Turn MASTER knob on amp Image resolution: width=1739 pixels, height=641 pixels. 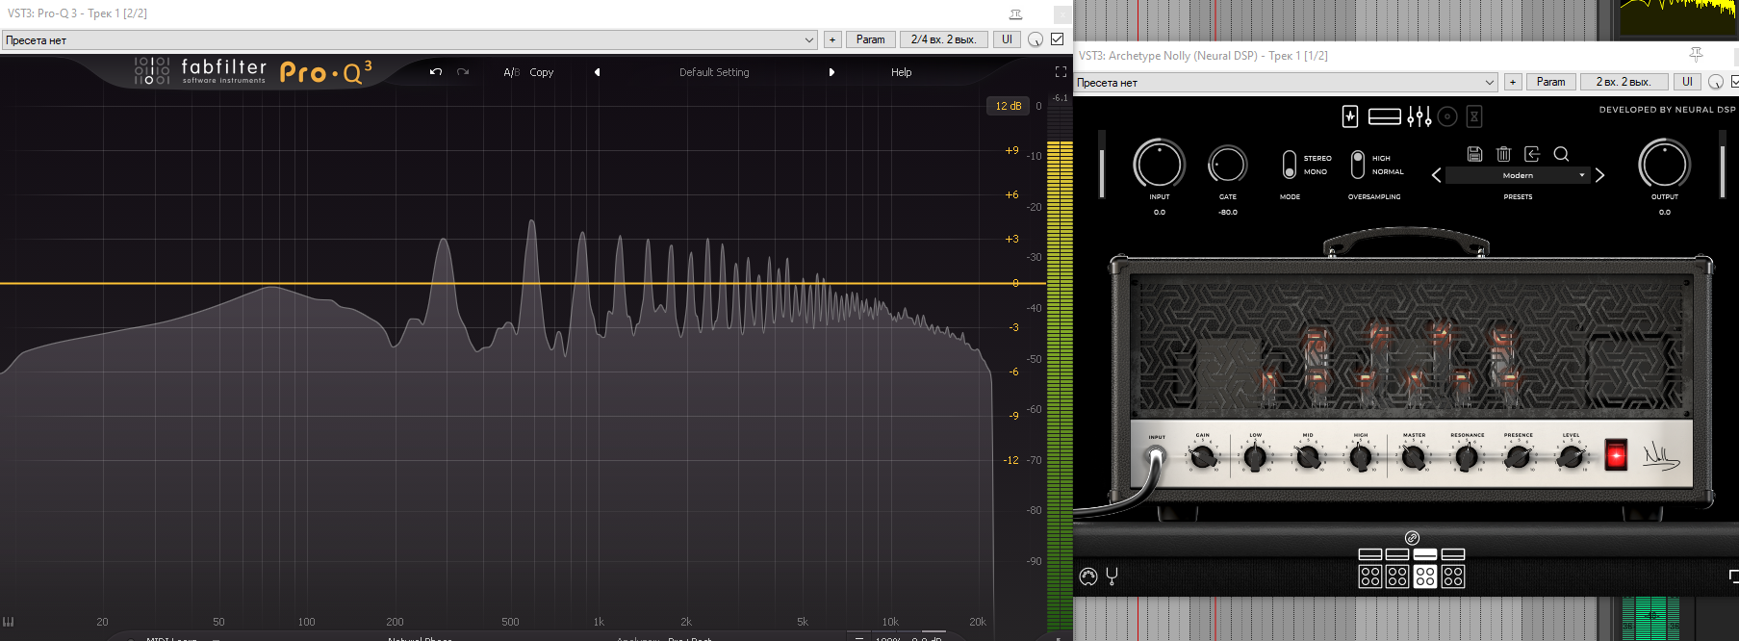(1414, 457)
